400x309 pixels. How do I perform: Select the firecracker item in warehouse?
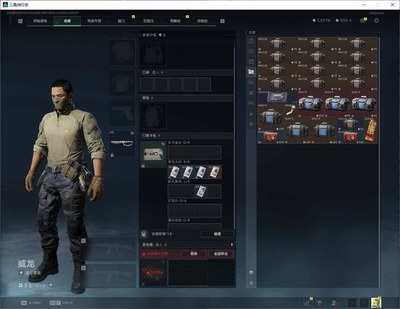pyautogui.click(x=371, y=130)
